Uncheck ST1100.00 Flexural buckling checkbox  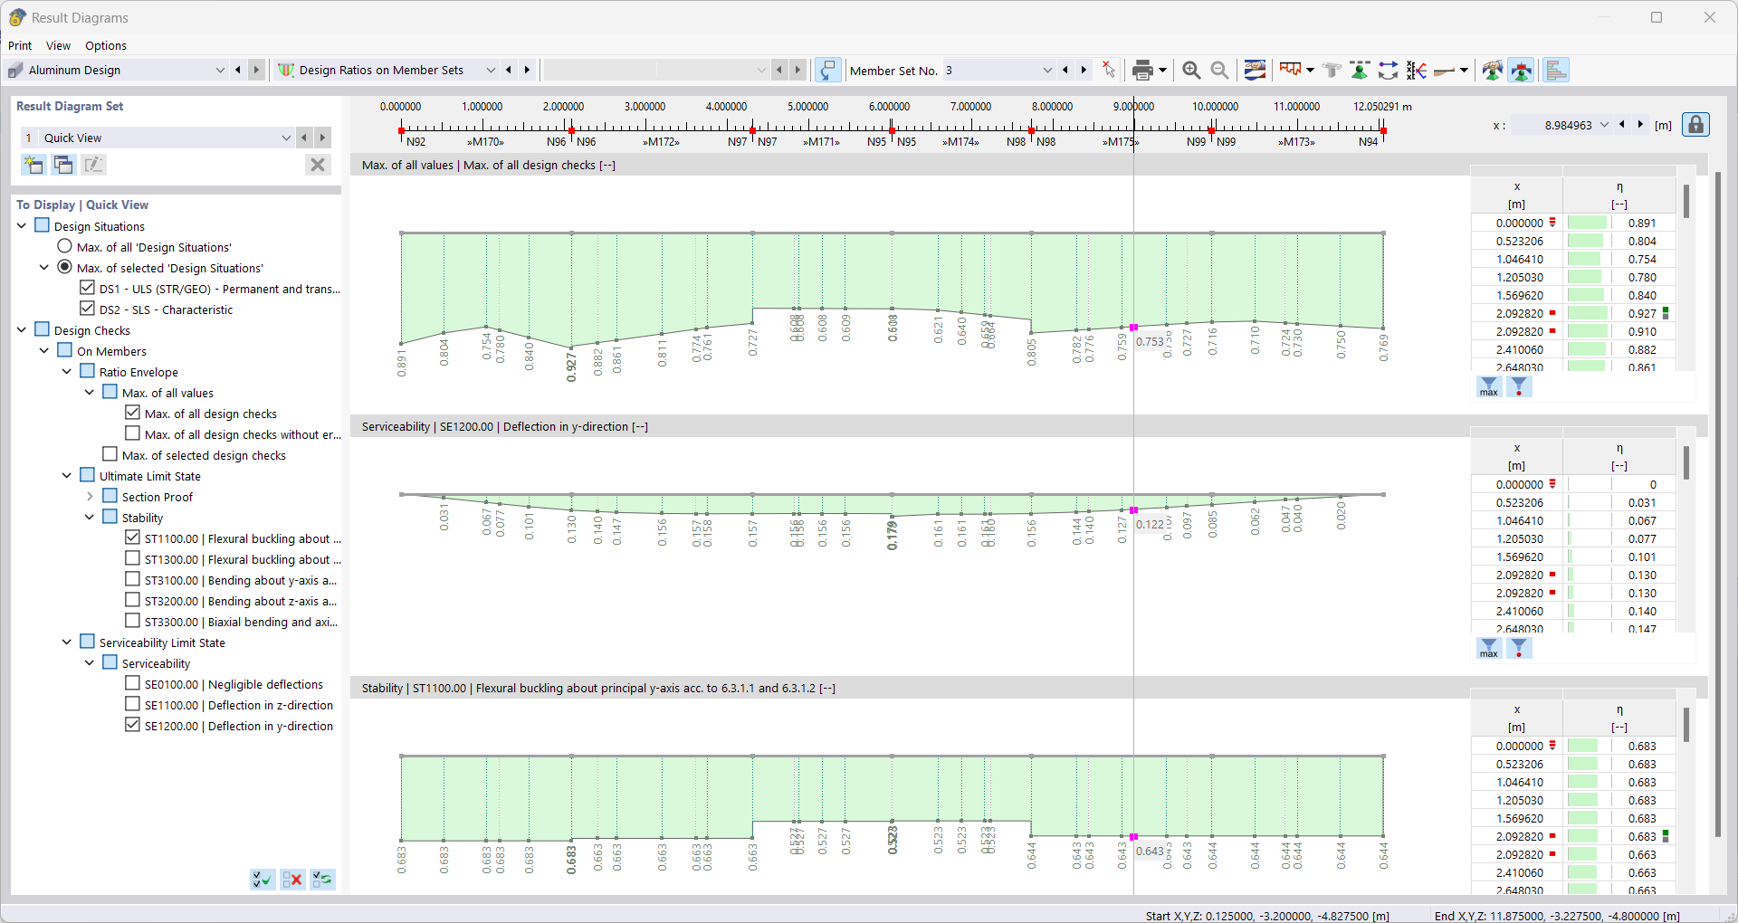pyautogui.click(x=132, y=538)
